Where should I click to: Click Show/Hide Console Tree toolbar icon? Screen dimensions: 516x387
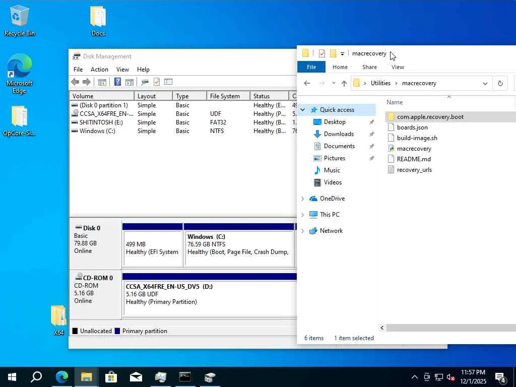pos(102,82)
